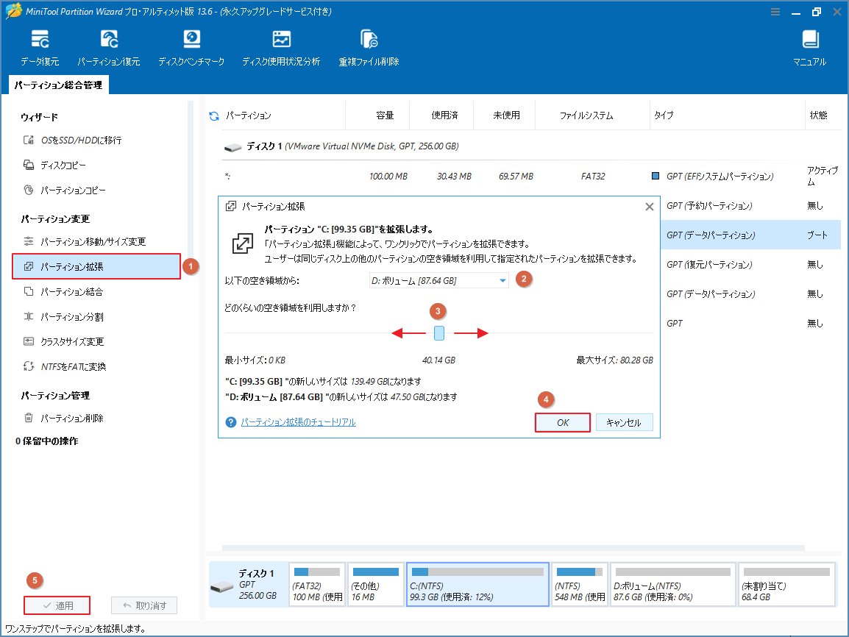Click the ディスク 1 row icon in the partition list
849x637 pixels.
[232, 147]
